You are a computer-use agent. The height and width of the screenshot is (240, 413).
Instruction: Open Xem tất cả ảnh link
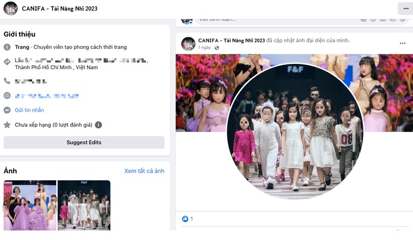click(x=144, y=171)
